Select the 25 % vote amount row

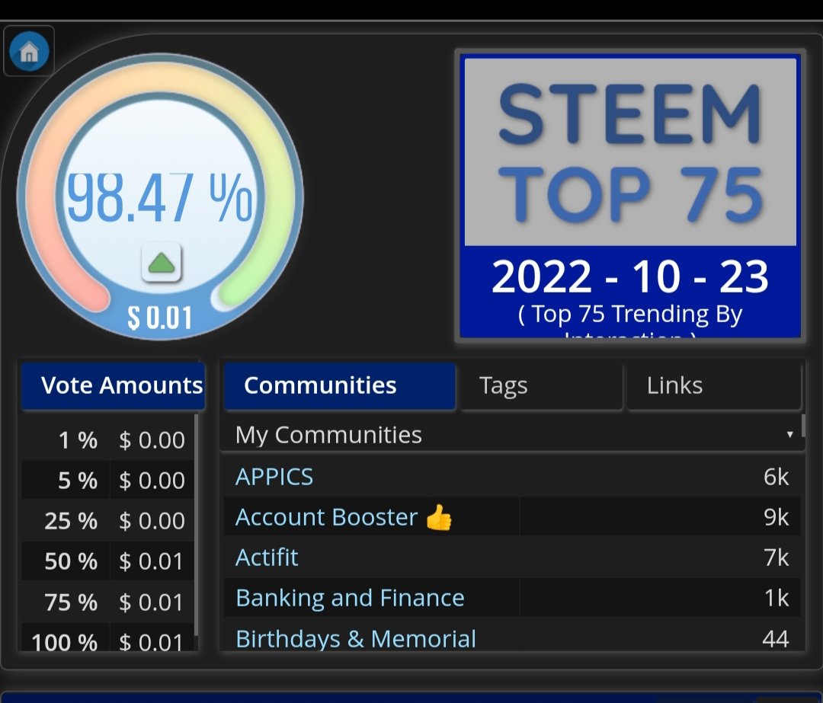107,520
